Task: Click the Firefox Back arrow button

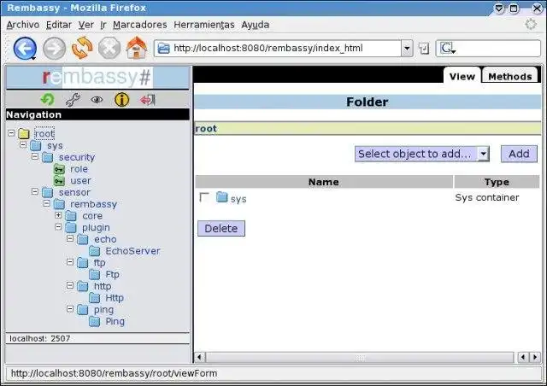Action: point(25,48)
